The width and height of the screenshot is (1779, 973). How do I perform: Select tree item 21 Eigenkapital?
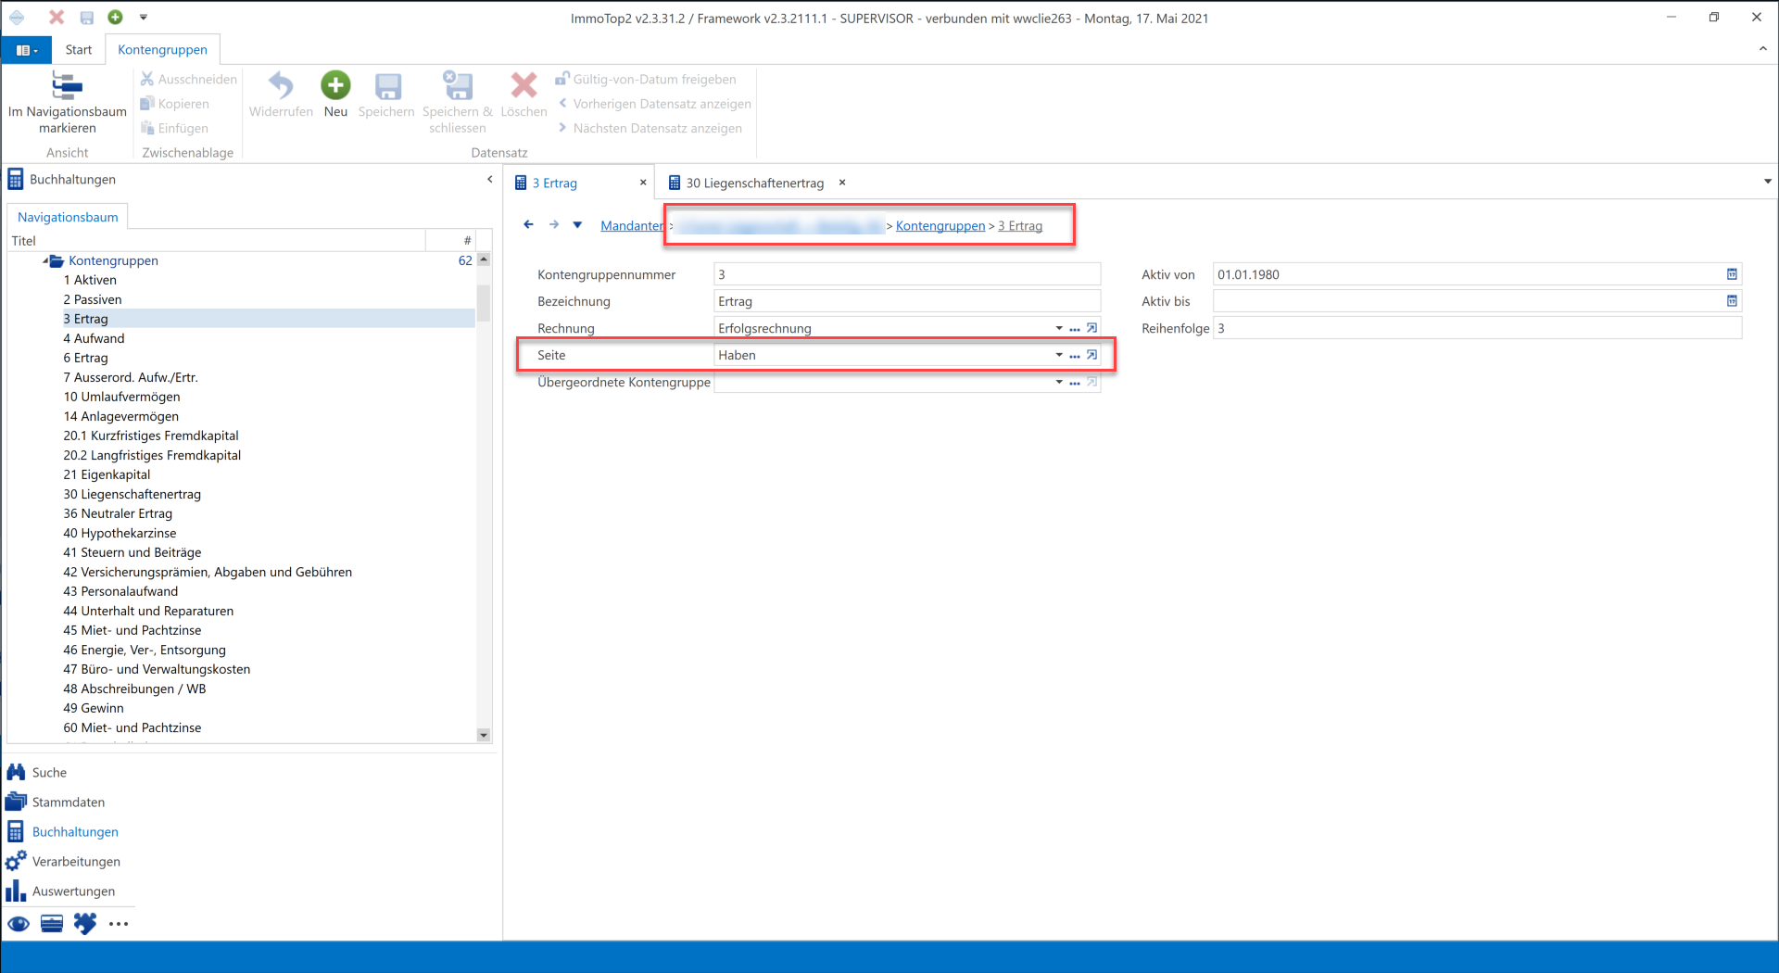click(x=107, y=474)
